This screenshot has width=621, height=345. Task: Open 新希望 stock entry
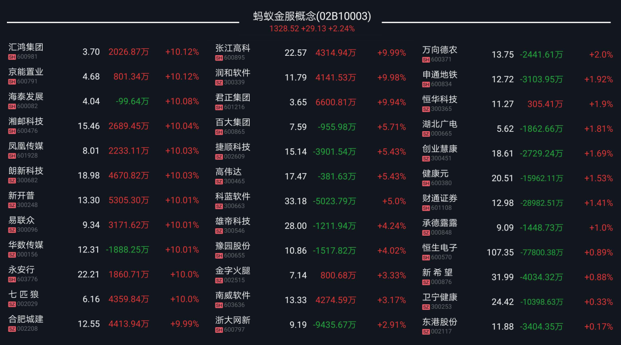click(x=517, y=277)
